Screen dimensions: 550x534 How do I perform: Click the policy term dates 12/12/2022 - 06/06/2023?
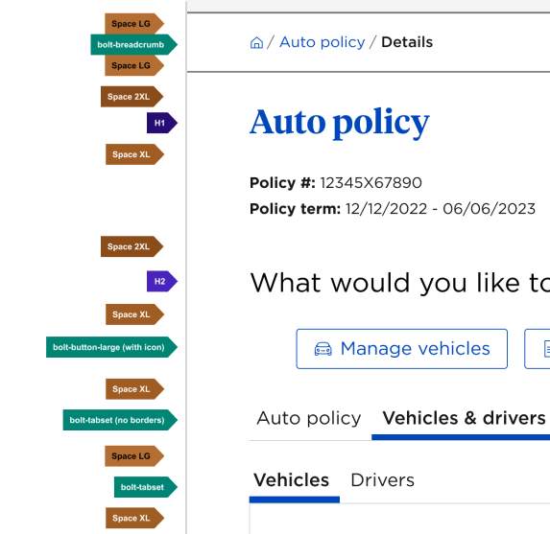coord(441,209)
